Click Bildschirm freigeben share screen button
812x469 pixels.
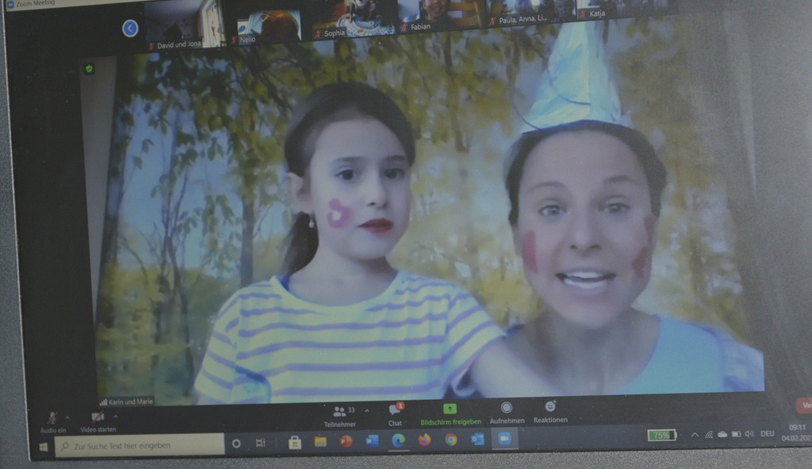tap(450, 414)
